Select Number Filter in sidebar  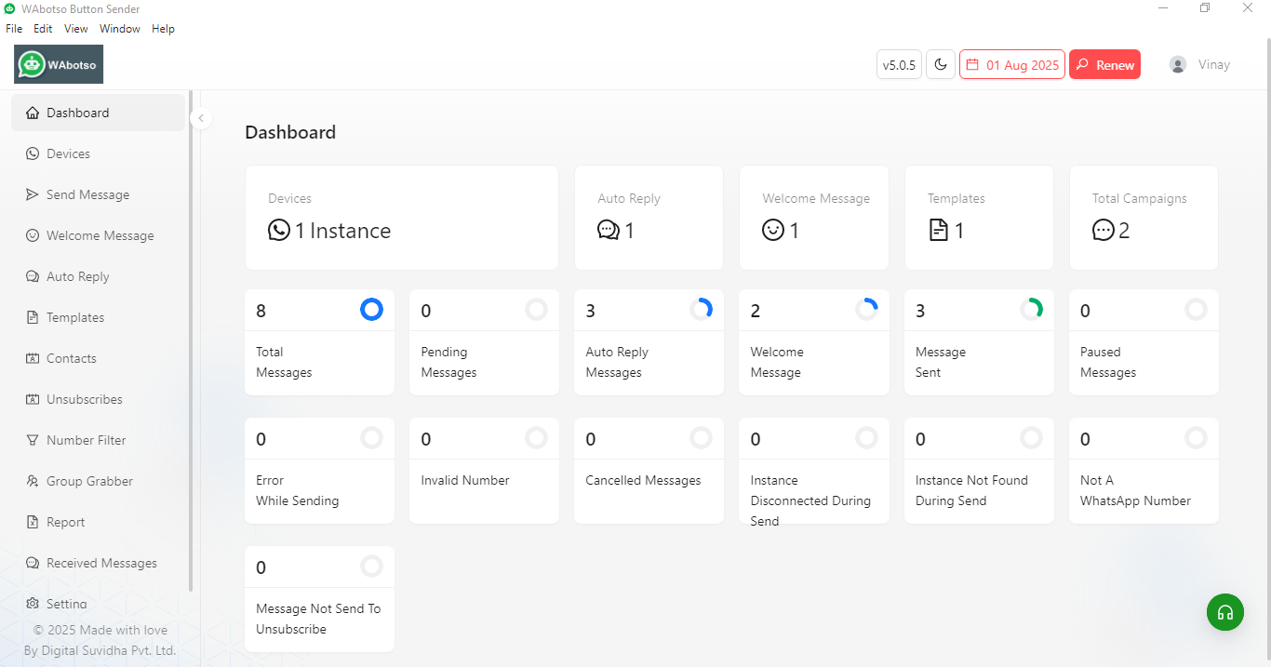98,440
